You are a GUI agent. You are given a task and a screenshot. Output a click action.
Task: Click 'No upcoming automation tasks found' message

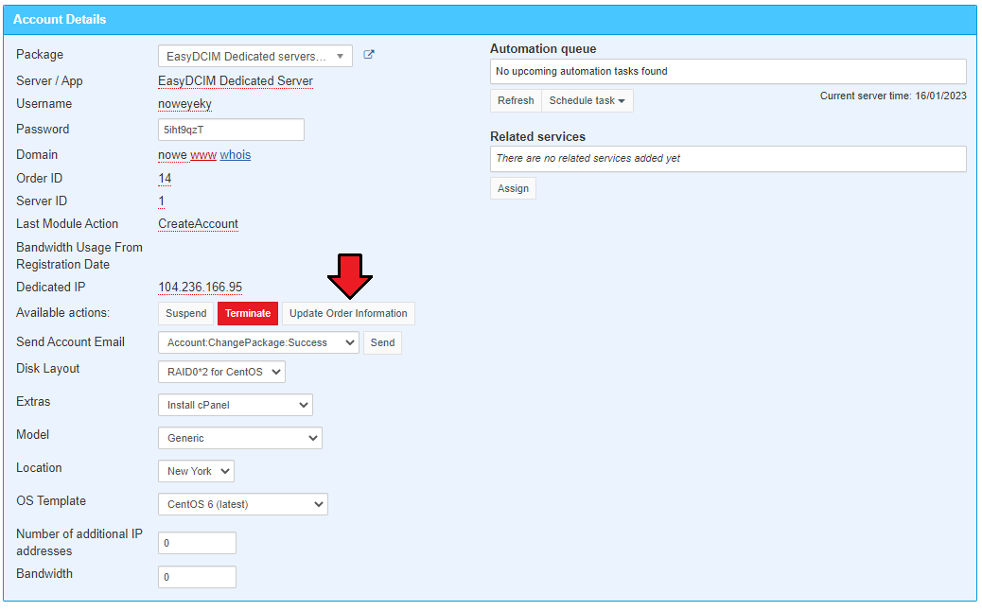582,71
